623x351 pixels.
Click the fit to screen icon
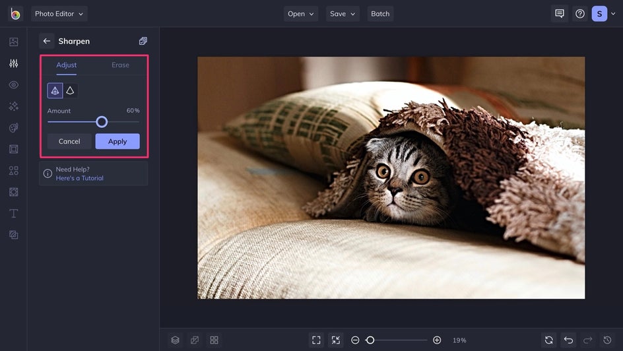[316, 340]
